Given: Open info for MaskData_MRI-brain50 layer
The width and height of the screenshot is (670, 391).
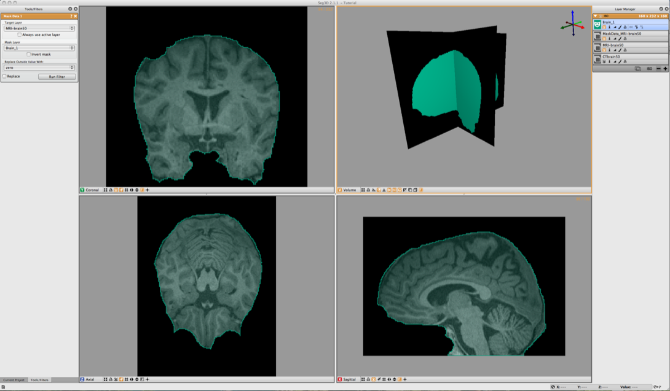Looking at the screenshot, I should 609,39.
